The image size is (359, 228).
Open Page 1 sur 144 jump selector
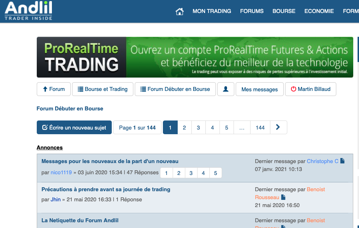[x=137, y=127]
